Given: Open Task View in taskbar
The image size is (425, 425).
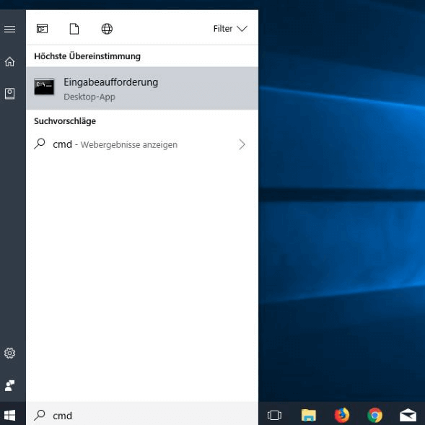Looking at the screenshot, I should click(x=274, y=415).
